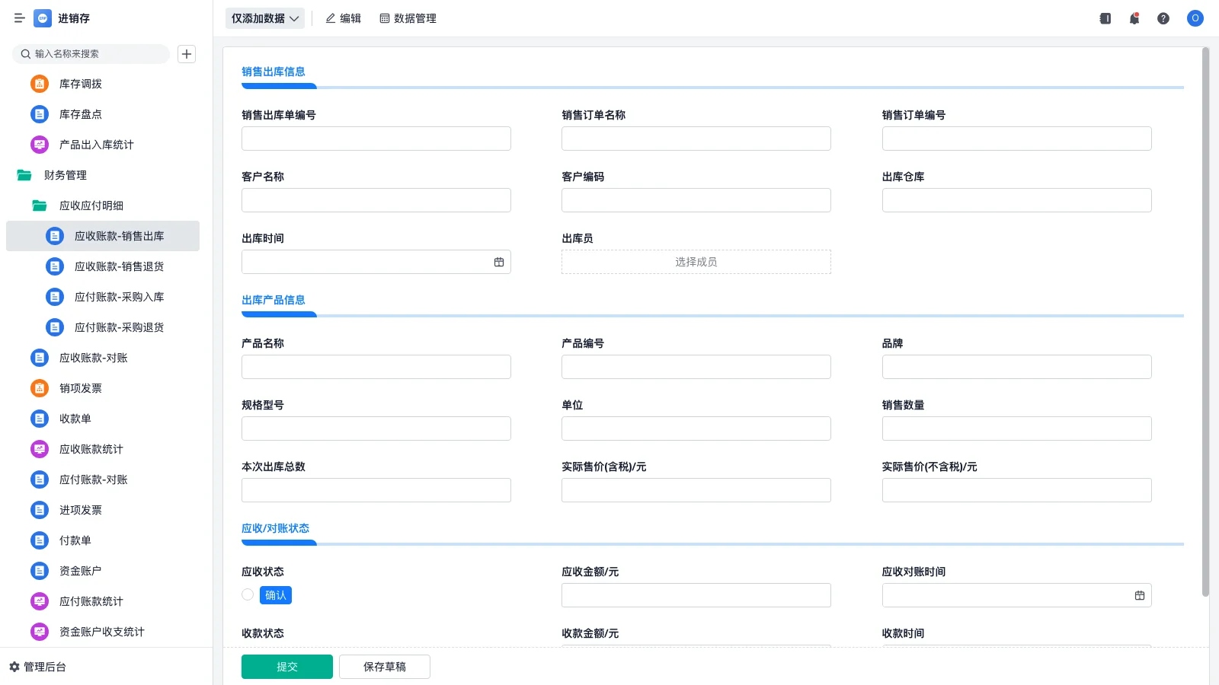Open the help question-mark icon

[x=1163, y=18]
